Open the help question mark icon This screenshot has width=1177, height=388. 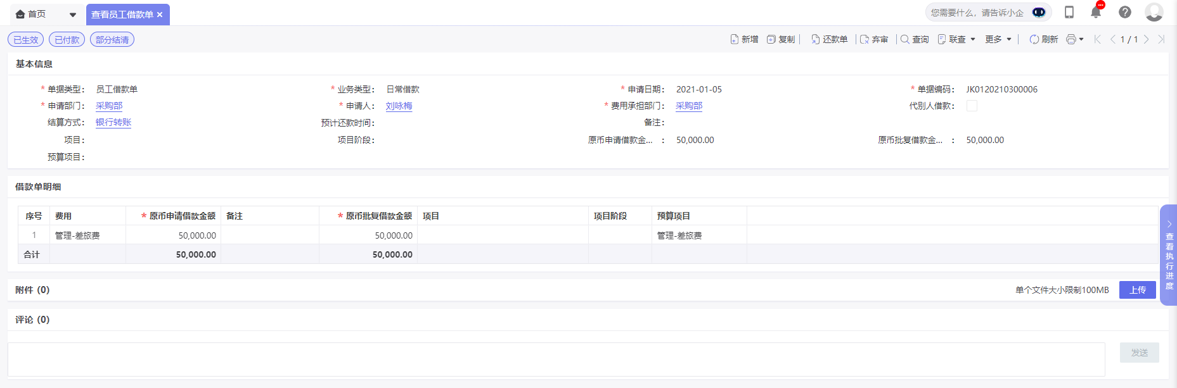coord(1124,12)
